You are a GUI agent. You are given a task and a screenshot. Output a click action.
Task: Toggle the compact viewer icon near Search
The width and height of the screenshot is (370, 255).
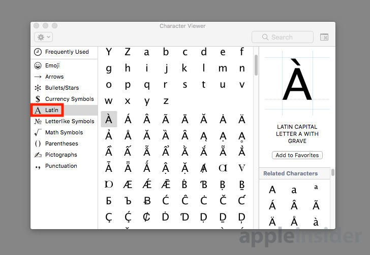point(324,37)
